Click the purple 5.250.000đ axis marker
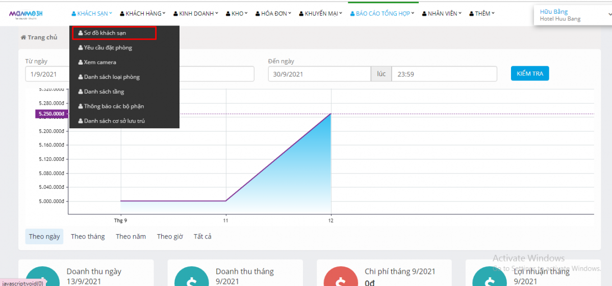This screenshot has width=612, height=286. pyautogui.click(x=50, y=114)
